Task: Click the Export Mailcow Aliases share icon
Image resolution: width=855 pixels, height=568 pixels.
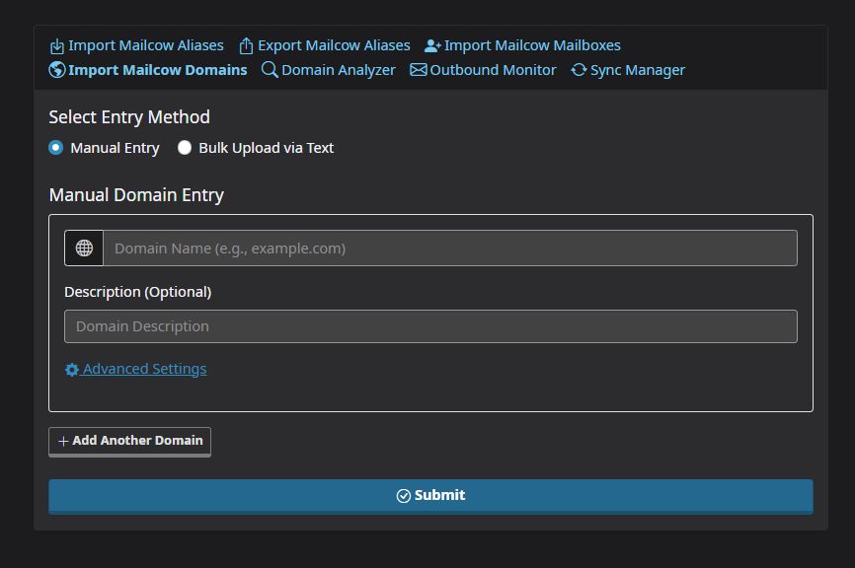Action: pyautogui.click(x=247, y=46)
